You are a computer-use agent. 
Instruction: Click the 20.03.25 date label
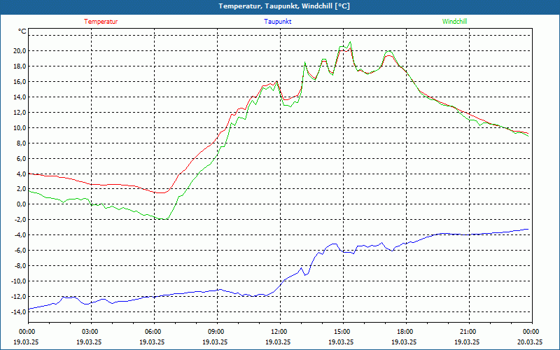531,342
